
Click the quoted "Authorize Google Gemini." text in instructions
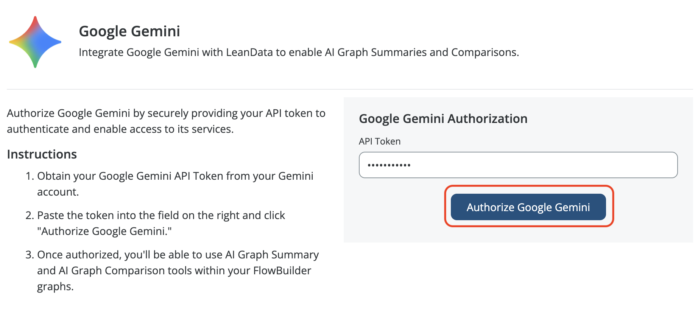104,231
